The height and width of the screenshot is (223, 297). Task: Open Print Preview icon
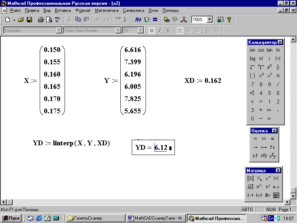point(49,20)
